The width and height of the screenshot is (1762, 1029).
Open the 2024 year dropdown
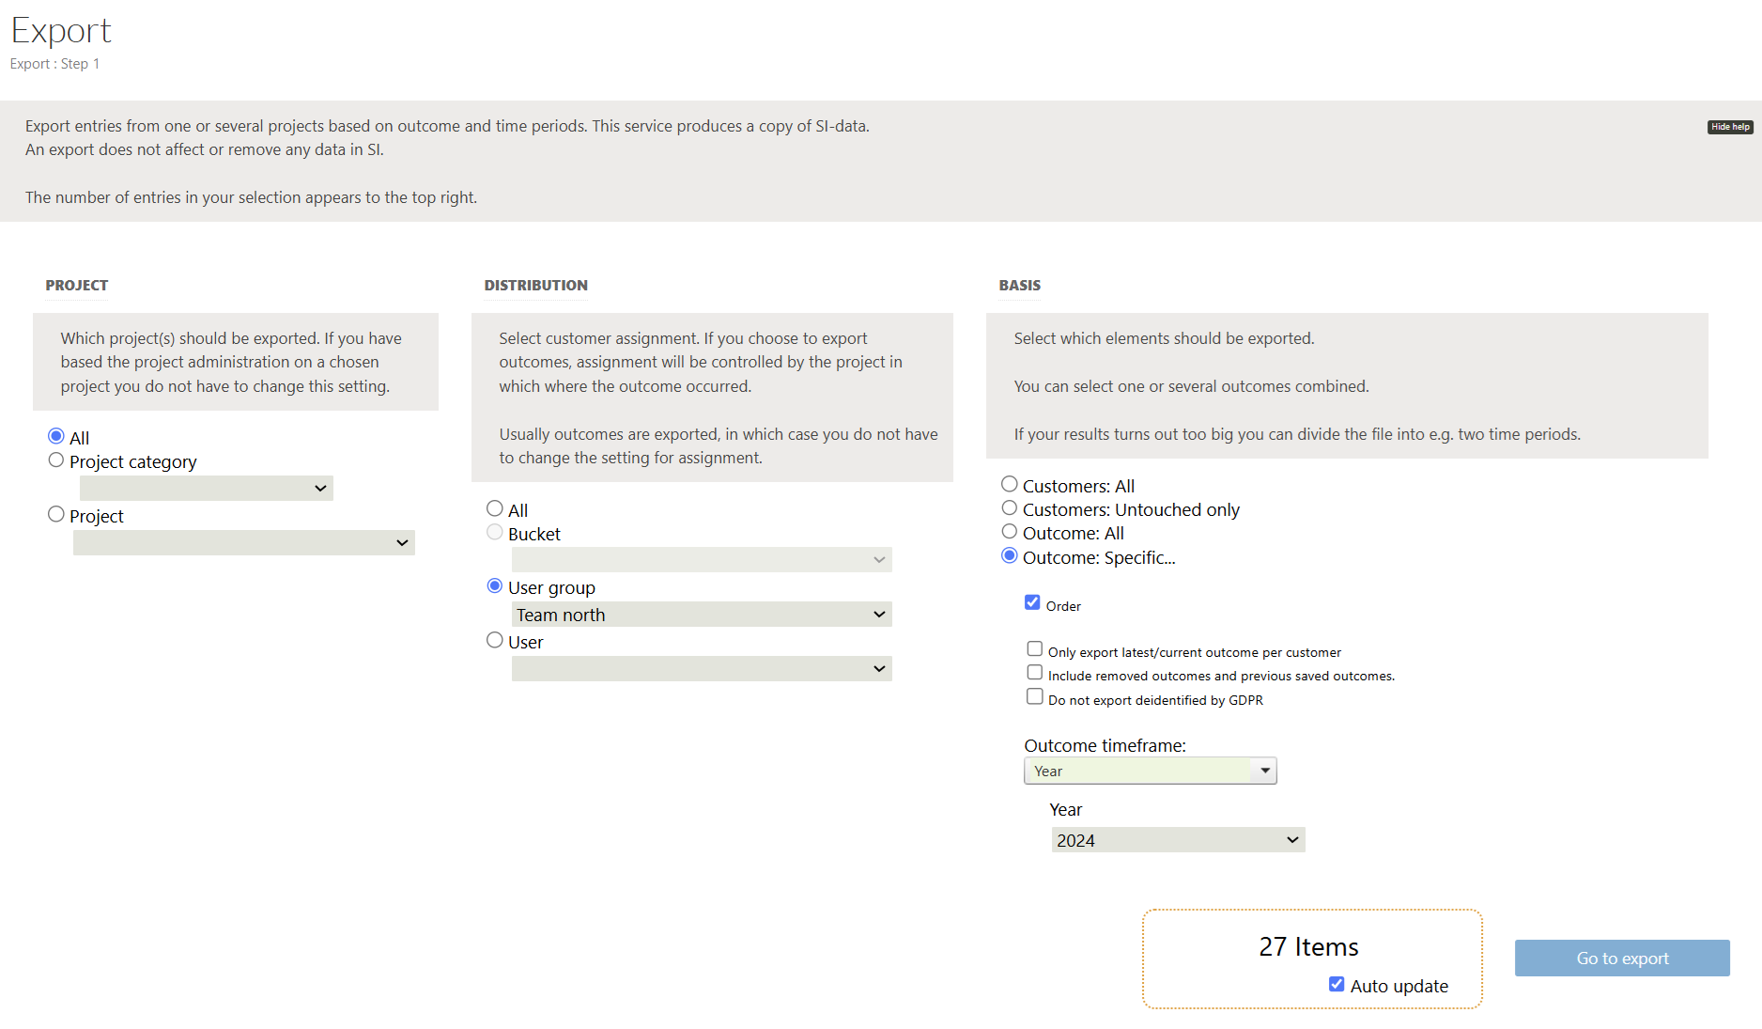point(1178,840)
